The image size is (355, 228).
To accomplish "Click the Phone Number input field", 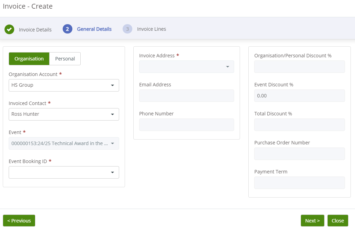I will (186, 125).
